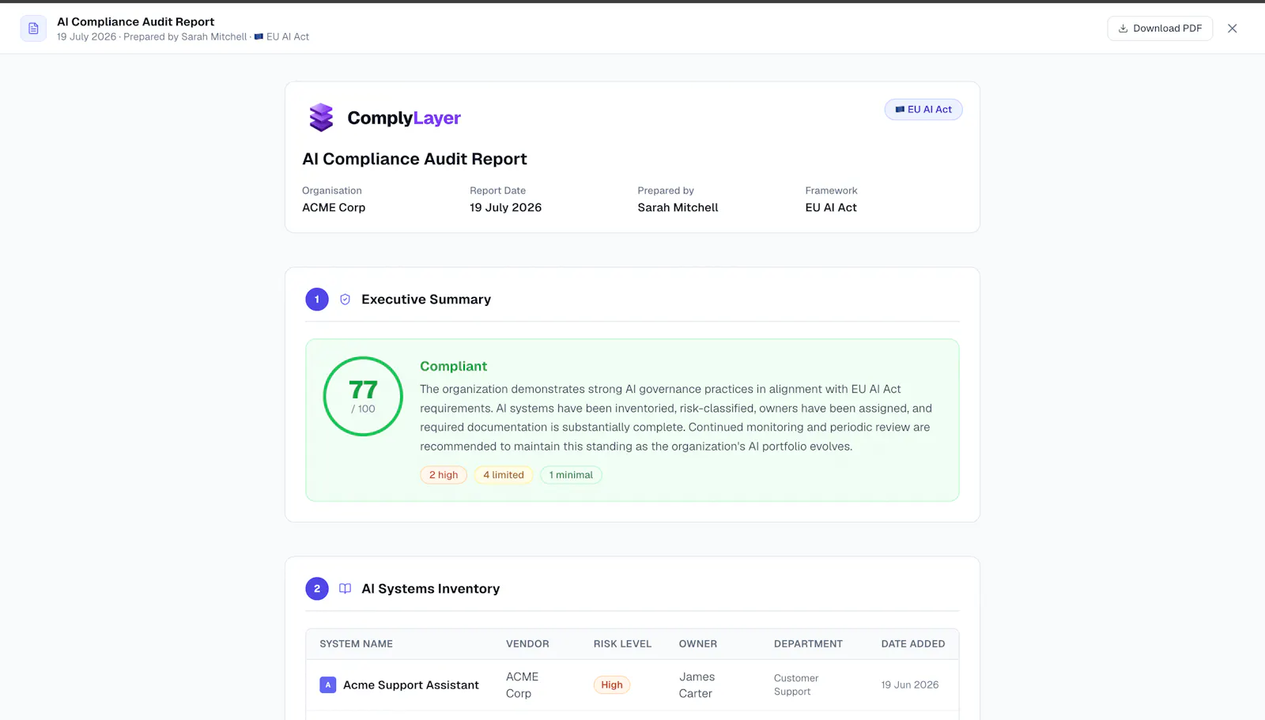
Task: Click the "1 minimal" risk pill
Action: pyautogui.click(x=571, y=475)
